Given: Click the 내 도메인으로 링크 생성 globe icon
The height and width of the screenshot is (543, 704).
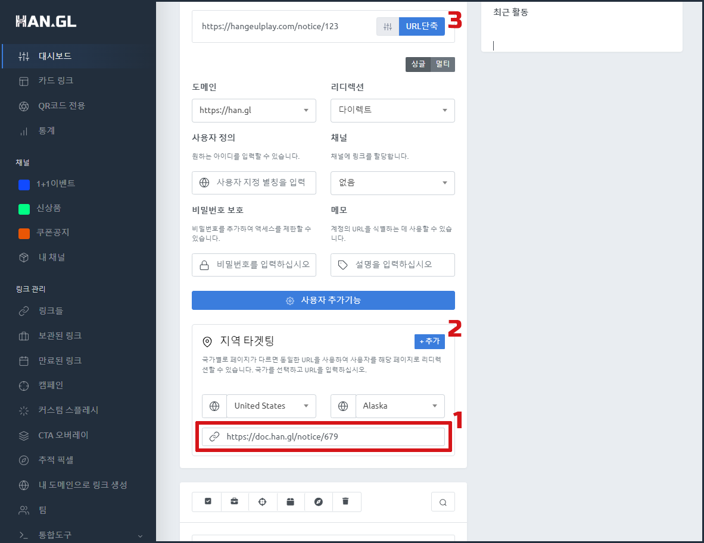Looking at the screenshot, I should pyautogui.click(x=24, y=485).
